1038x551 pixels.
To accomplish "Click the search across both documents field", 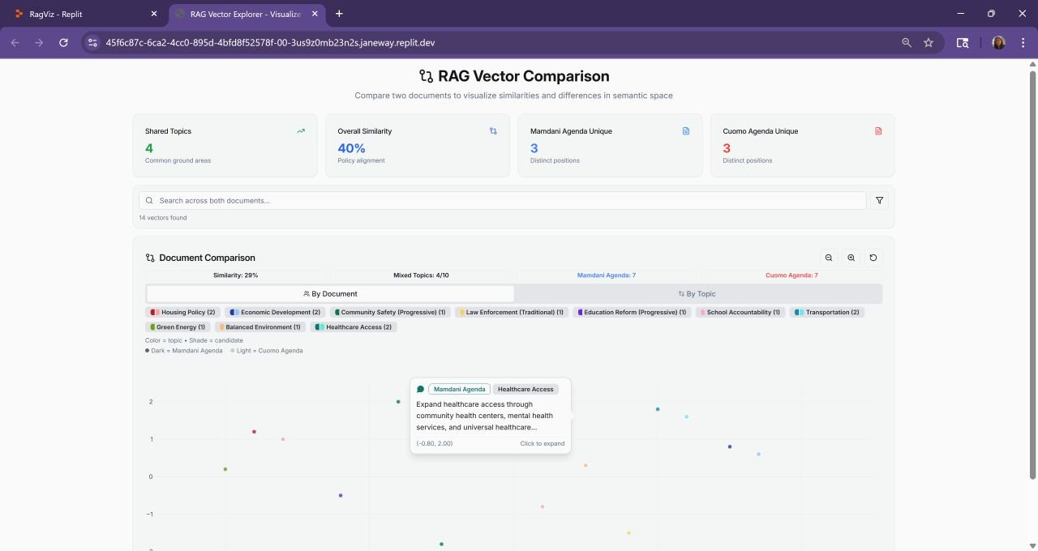I will (x=503, y=200).
